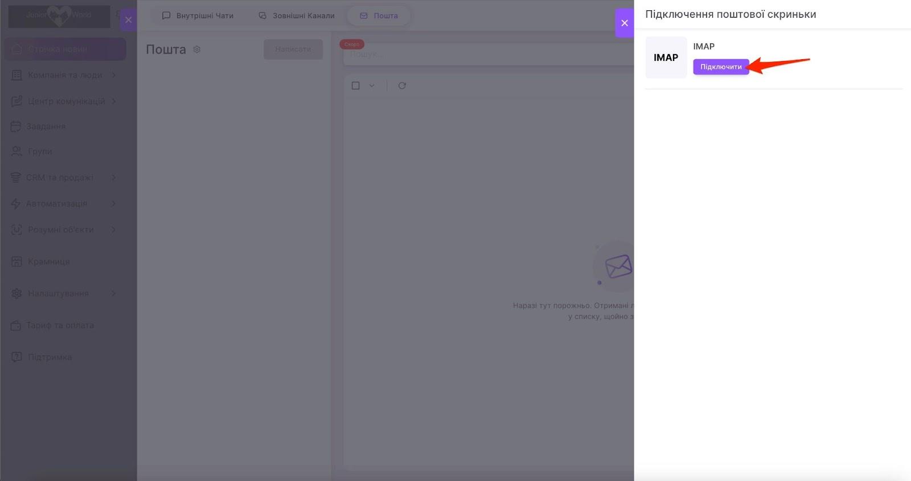Click the Крамниця store icon
Screen dimensions: 911x481
pos(17,262)
